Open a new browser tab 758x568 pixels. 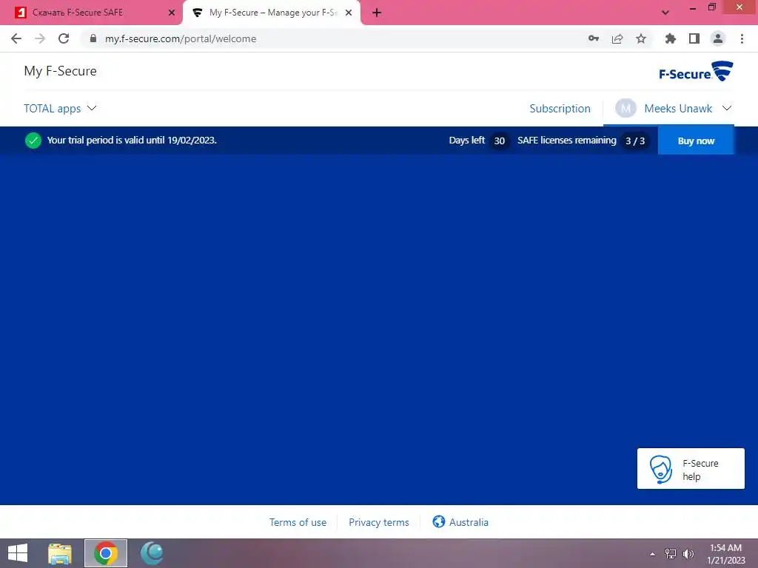click(x=377, y=13)
